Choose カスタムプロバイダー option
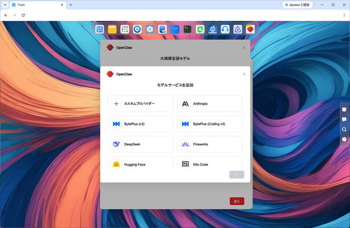This screenshot has height=228, width=350. [x=141, y=104]
